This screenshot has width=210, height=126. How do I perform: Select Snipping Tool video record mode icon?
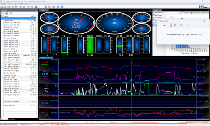pyautogui.click(x=175, y=25)
